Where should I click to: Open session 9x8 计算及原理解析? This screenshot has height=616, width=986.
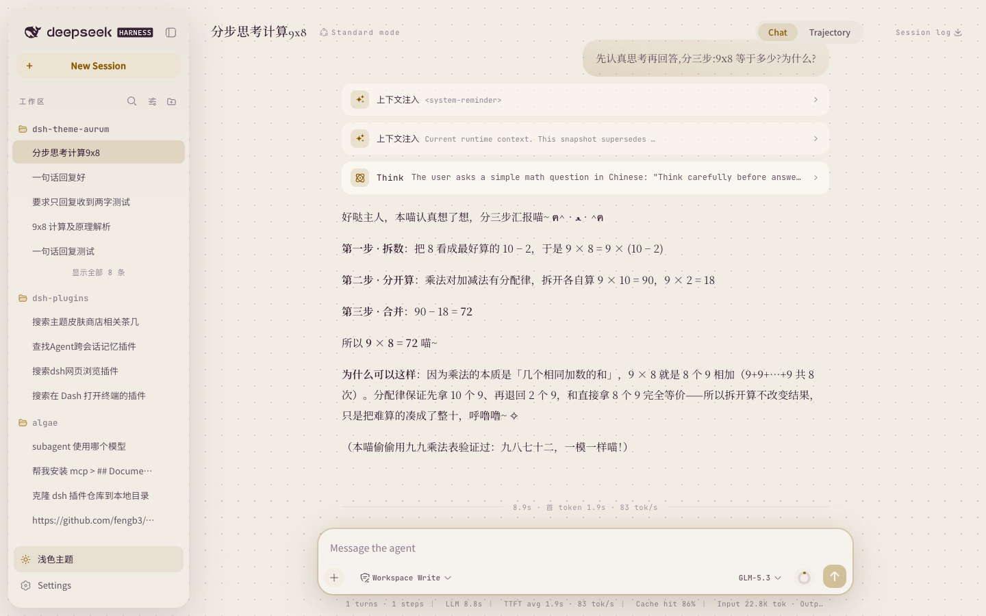pyautogui.click(x=99, y=227)
